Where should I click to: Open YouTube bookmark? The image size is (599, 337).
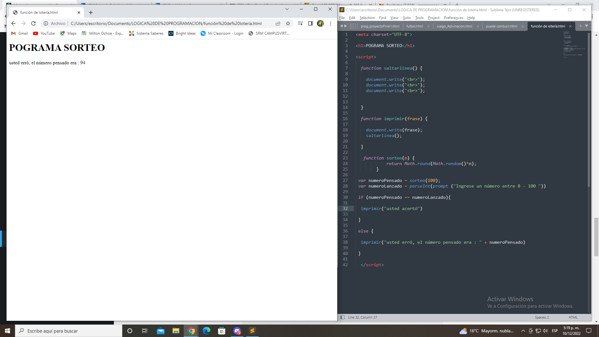coord(44,33)
